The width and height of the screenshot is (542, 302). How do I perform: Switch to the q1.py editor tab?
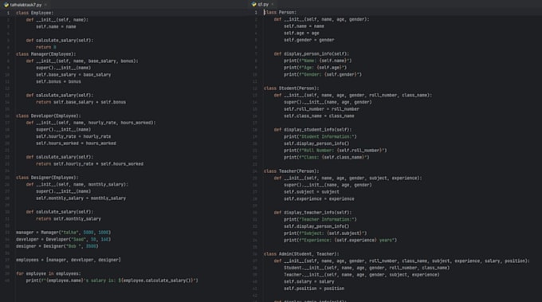[263, 5]
